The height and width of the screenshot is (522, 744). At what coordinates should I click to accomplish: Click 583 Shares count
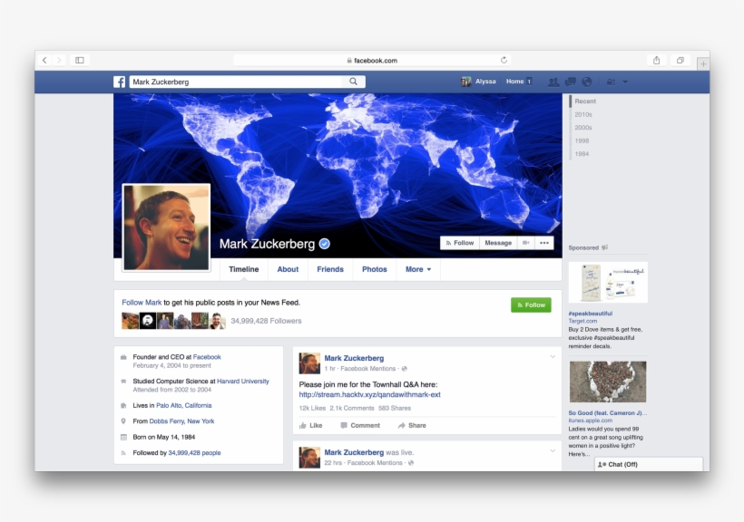coord(395,408)
